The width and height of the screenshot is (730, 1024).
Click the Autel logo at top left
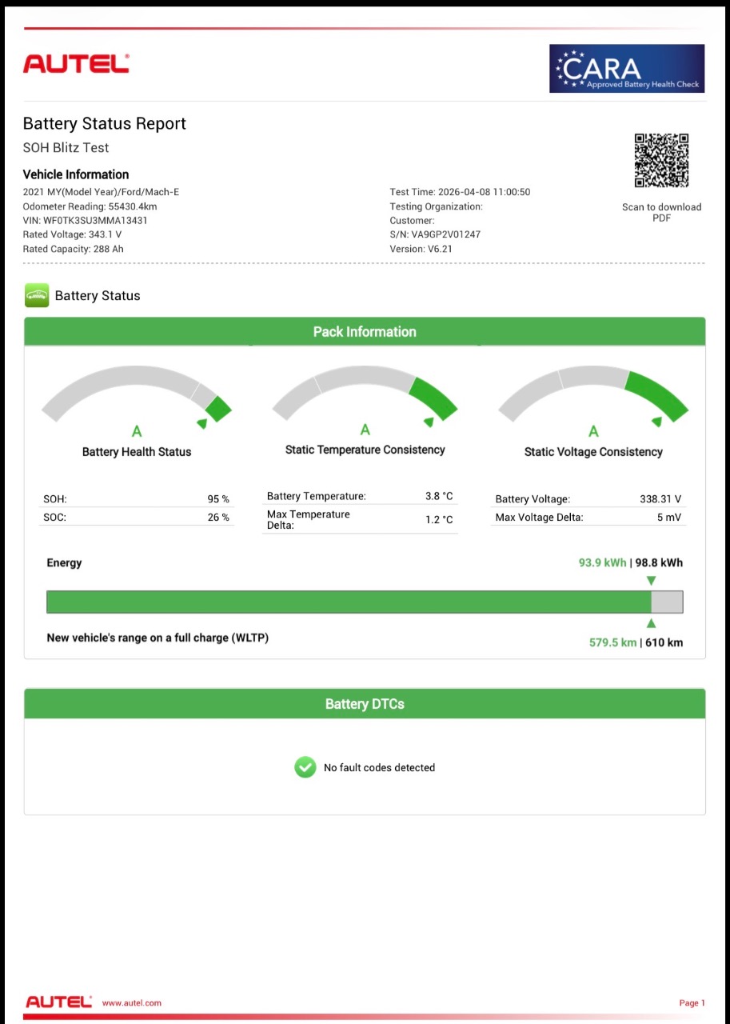(x=76, y=64)
